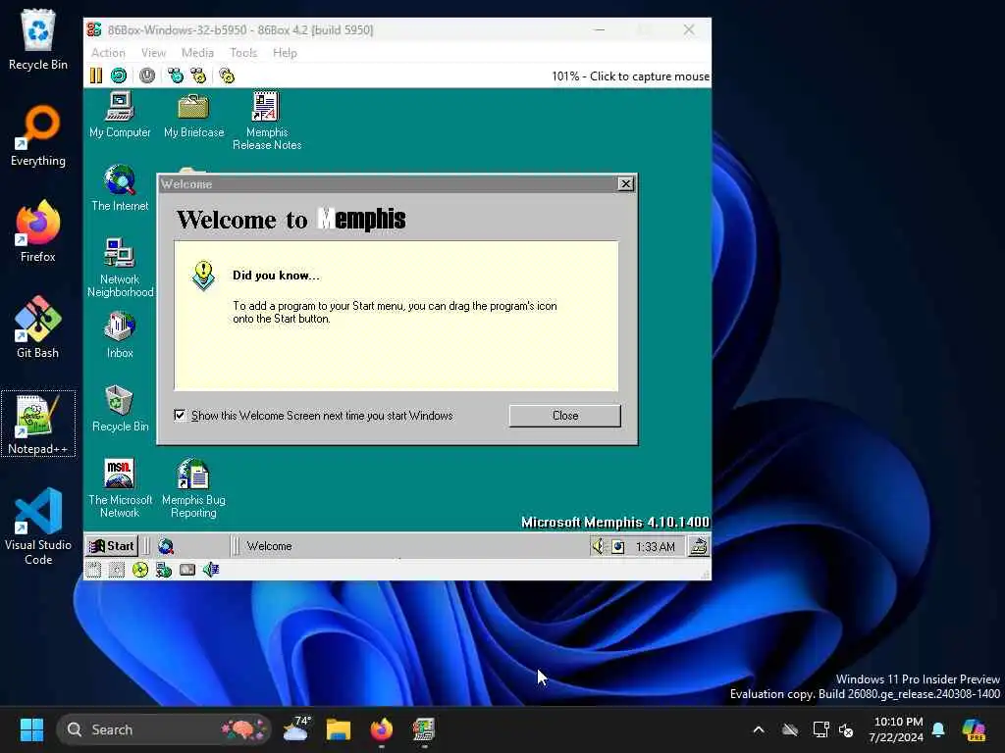Viewport: 1005px width, 753px height.
Task: Click the globe tray icon beside Memphis clock
Action: click(x=618, y=547)
